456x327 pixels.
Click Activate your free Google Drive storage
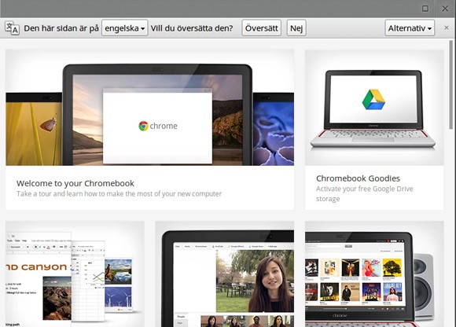click(x=364, y=193)
